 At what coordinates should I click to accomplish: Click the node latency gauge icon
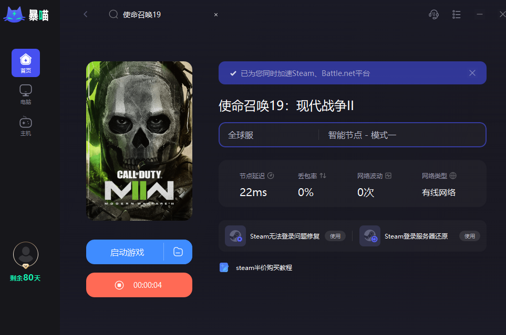tap(271, 176)
